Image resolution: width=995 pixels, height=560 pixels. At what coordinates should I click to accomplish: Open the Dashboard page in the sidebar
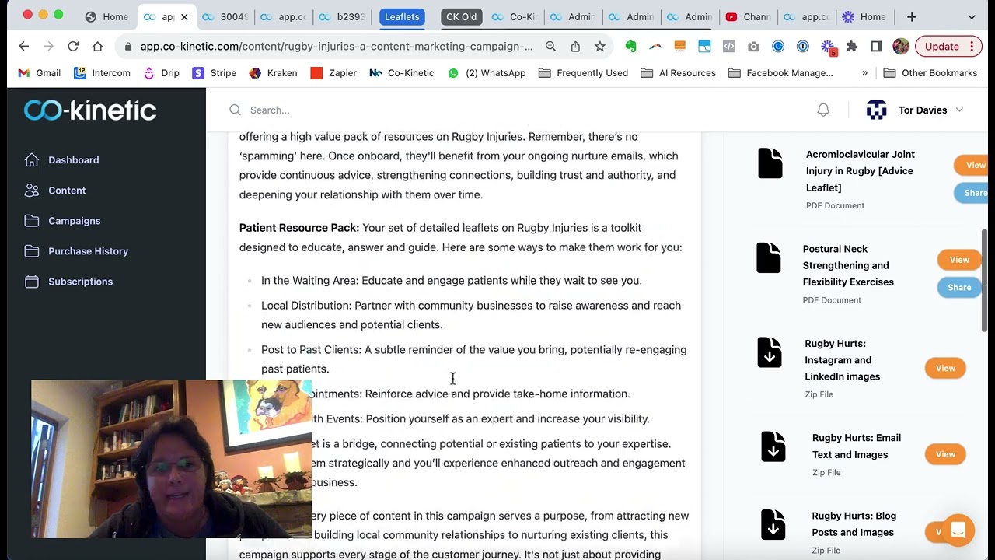click(x=62, y=160)
